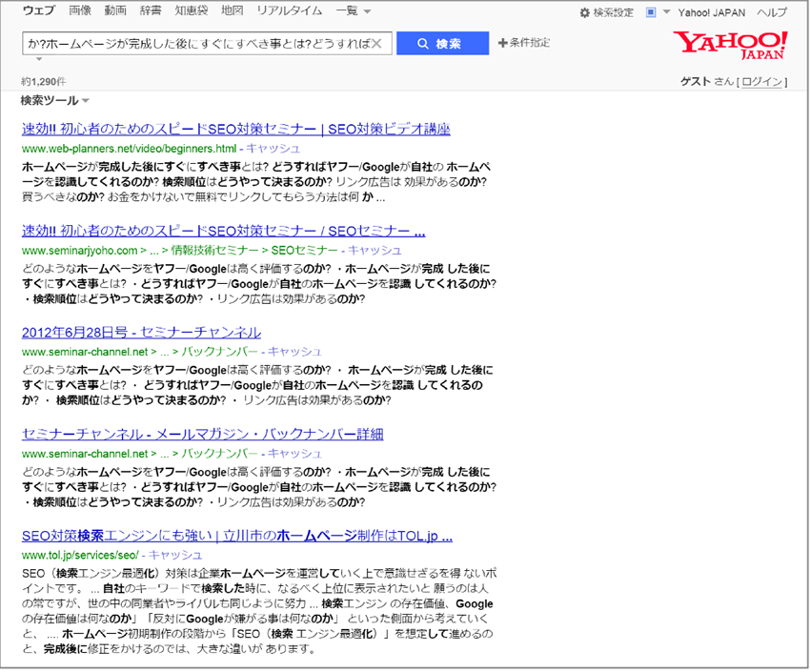Click the blue square icon near Yahoo! JAPAN

(x=651, y=12)
